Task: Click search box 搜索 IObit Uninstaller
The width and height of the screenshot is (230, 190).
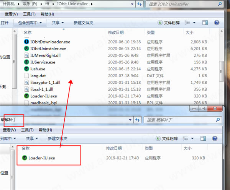Action: (184, 4)
